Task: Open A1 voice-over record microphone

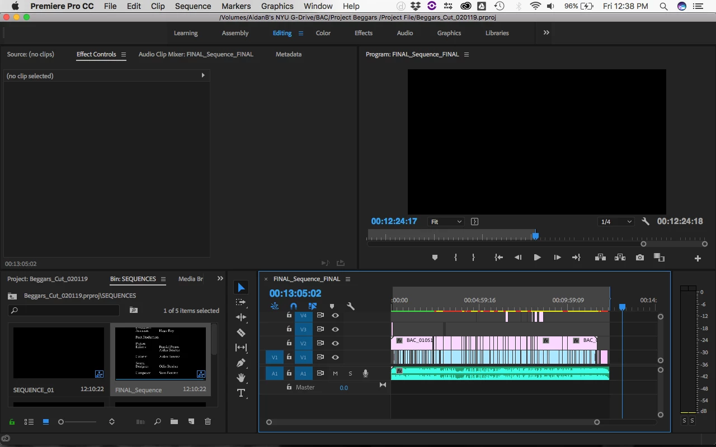Action: [x=365, y=373]
